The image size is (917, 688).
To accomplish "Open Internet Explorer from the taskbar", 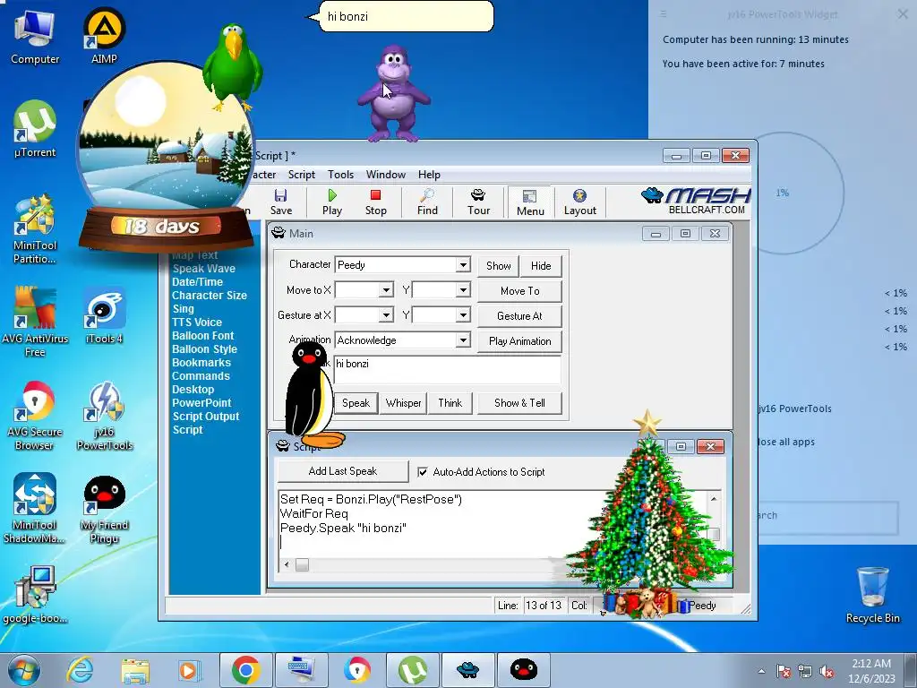I will pyautogui.click(x=80, y=670).
